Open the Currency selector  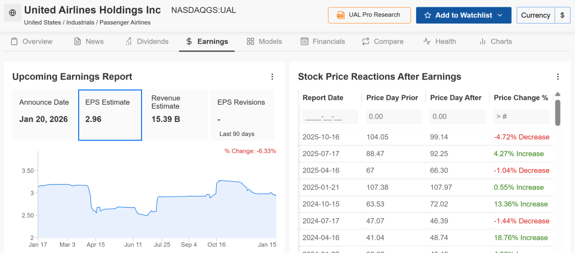click(535, 15)
